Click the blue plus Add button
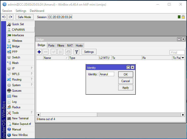Screen dimensions: 187x139 [39, 52]
